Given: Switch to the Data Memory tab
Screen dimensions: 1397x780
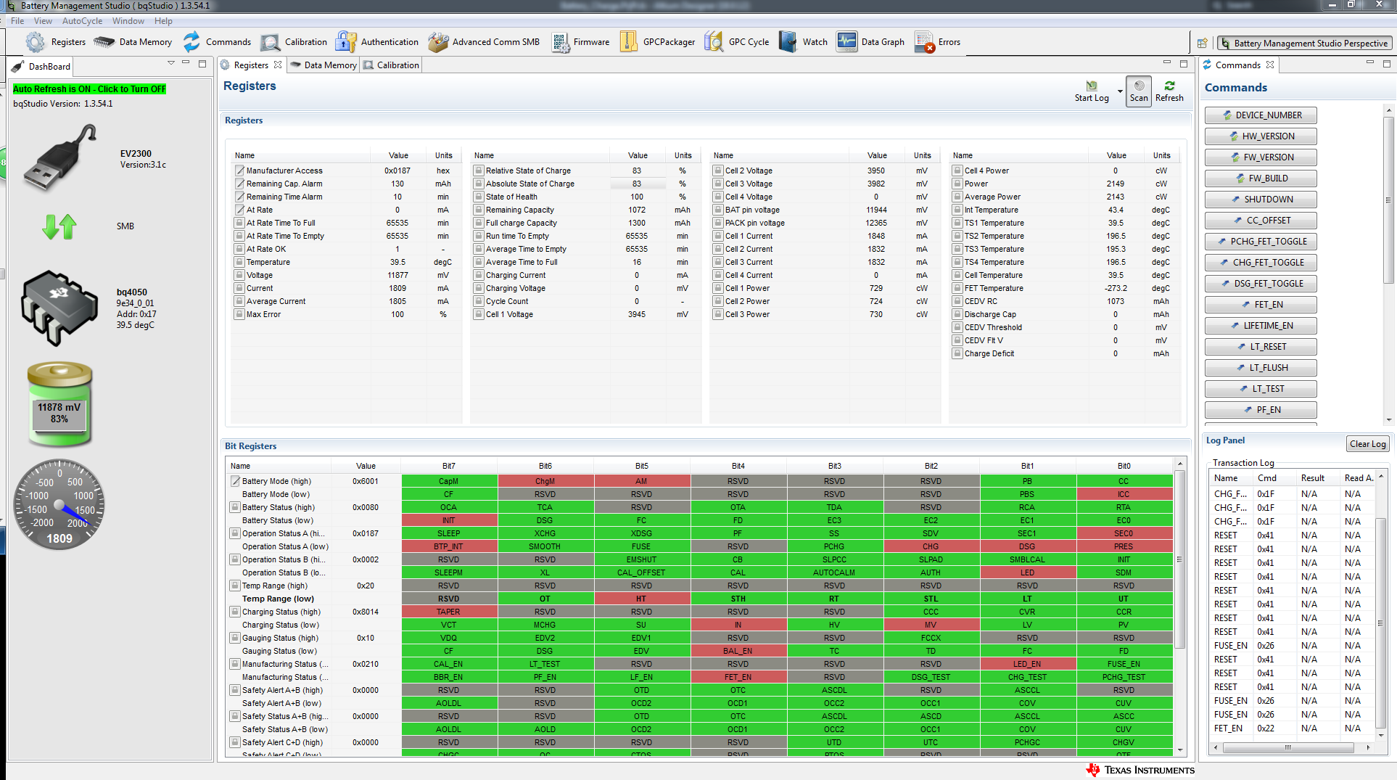Looking at the screenshot, I should pyautogui.click(x=324, y=65).
